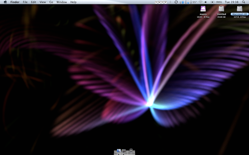Open Finder from the Dock

119,151
